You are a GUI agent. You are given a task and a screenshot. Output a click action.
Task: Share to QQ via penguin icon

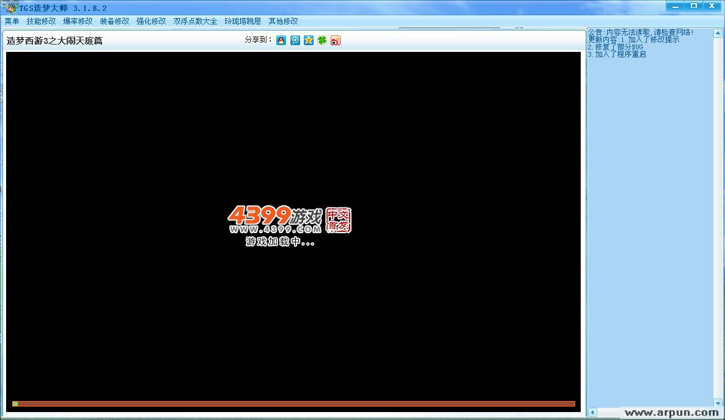(281, 41)
